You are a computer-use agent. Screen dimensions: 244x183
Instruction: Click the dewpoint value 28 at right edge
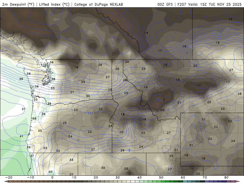coord(239,94)
